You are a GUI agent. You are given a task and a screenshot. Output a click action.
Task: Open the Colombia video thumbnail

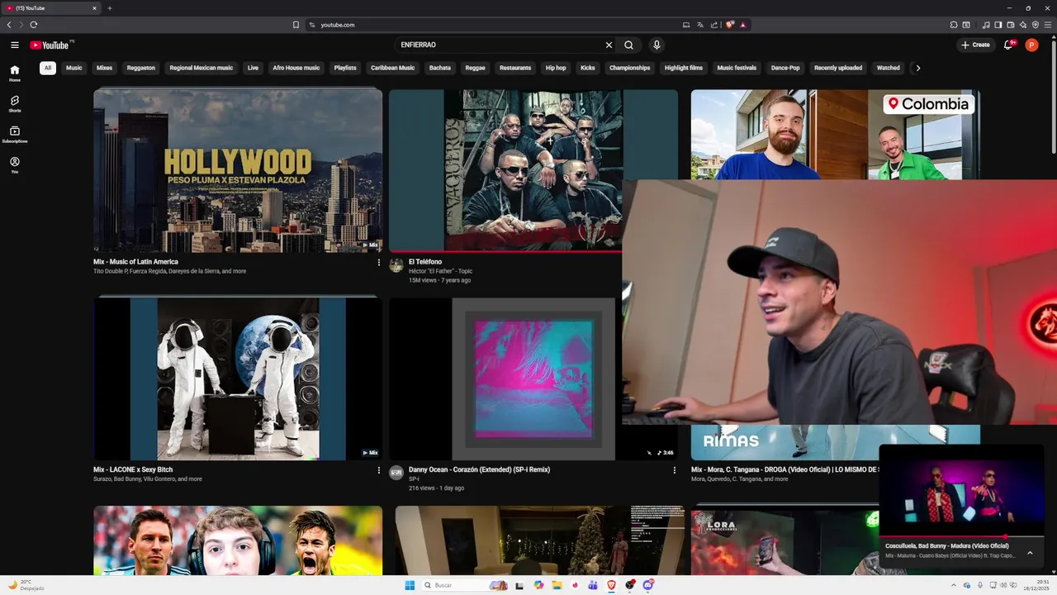(836, 135)
